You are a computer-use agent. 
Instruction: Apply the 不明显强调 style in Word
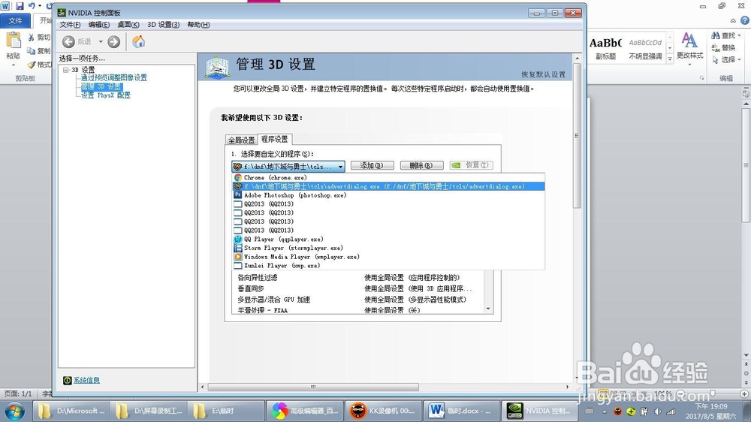[x=645, y=48]
